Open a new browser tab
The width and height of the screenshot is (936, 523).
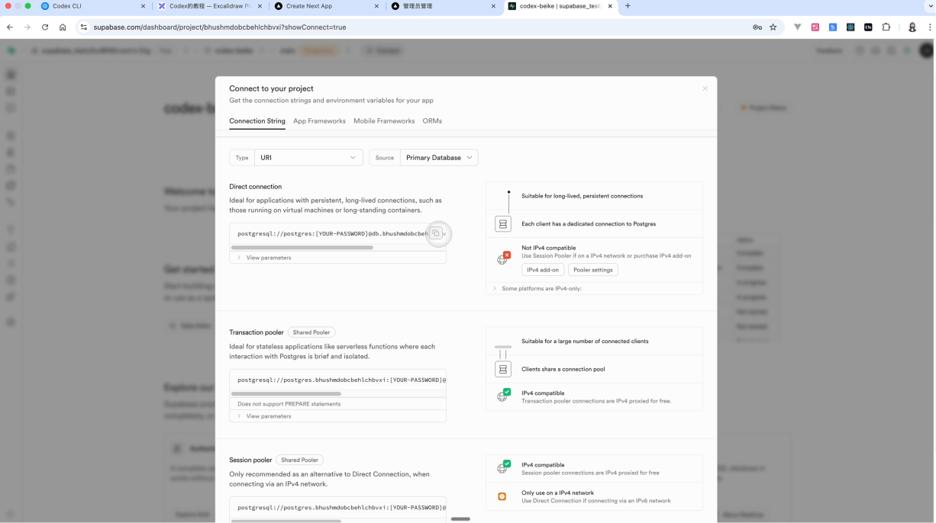(628, 6)
